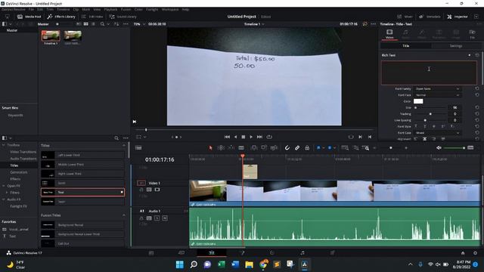Open the Fusion menu
This screenshot has height=272, width=484.
pyautogui.click(x=126, y=10)
